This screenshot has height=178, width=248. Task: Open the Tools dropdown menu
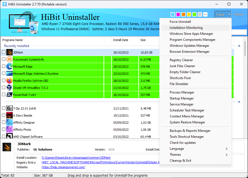click(x=223, y=14)
